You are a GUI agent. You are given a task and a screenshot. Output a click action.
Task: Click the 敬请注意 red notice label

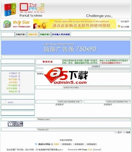tap(48, 62)
